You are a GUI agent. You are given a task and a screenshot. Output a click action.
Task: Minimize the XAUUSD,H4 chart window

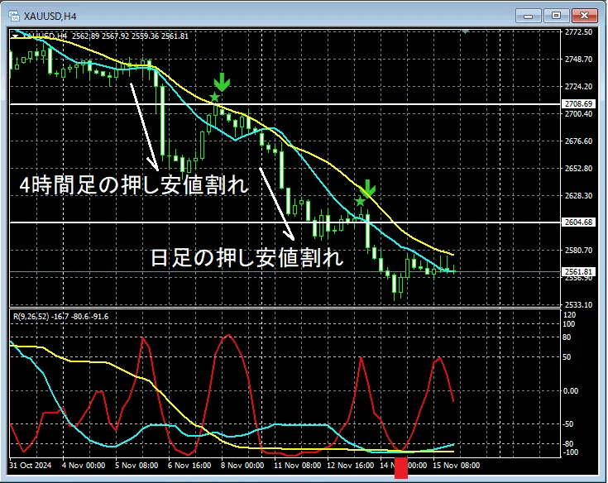coord(528,16)
